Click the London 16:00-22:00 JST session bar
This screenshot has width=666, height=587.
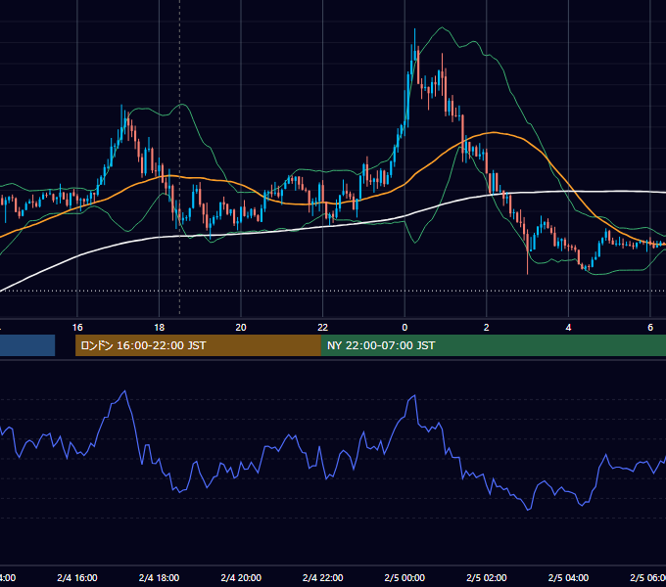click(x=198, y=345)
